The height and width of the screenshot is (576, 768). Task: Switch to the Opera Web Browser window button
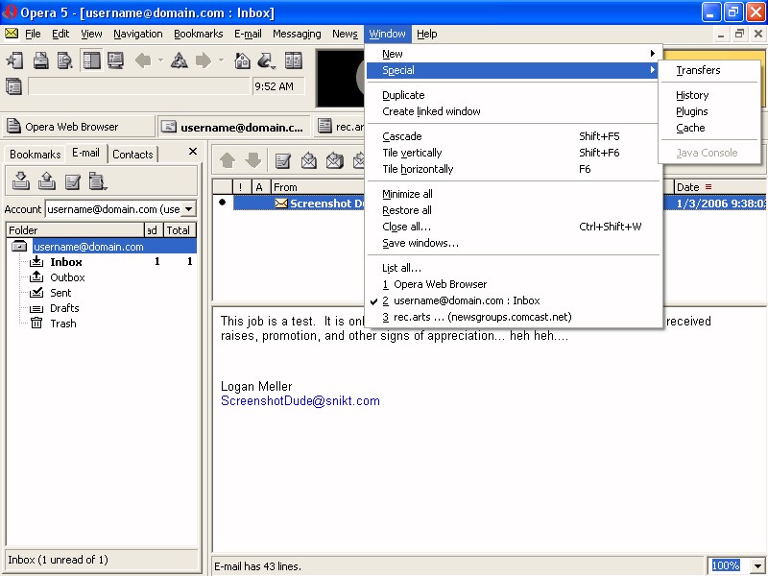(78, 127)
